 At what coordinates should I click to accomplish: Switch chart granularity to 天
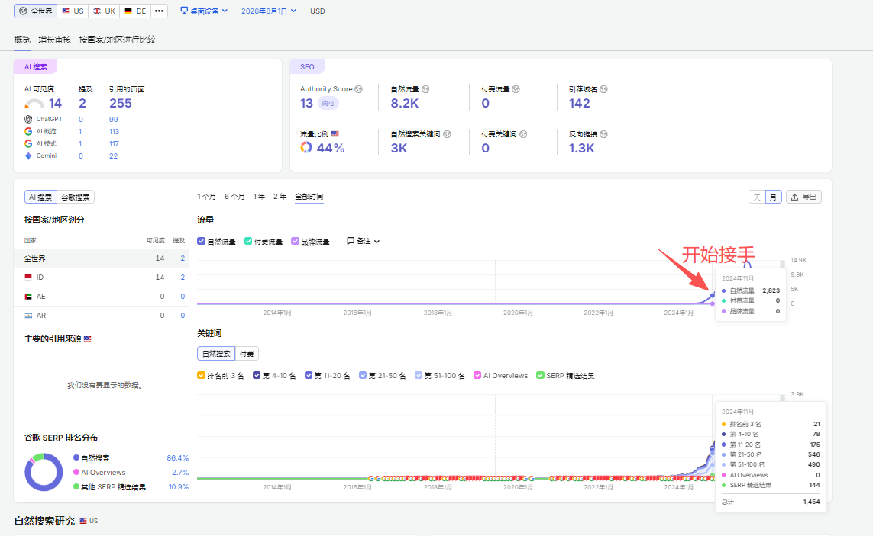pos(757,197)
